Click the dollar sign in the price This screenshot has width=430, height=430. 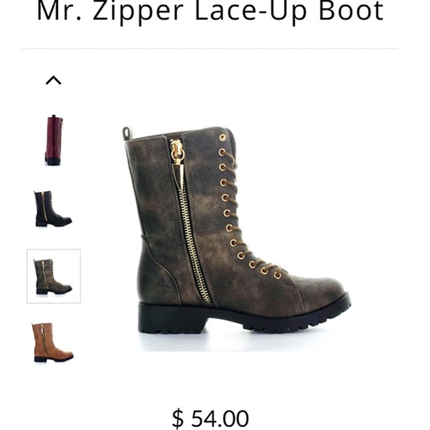click(178, 419)
